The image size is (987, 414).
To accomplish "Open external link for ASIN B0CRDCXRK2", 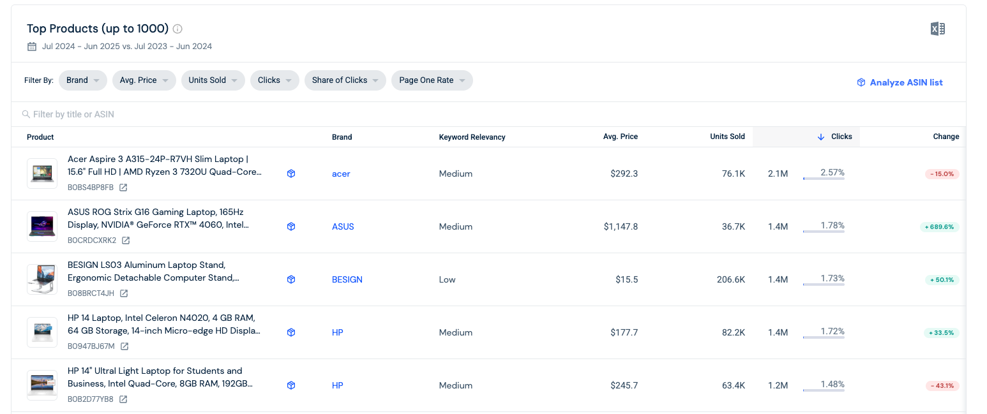I will coord(126,240).
